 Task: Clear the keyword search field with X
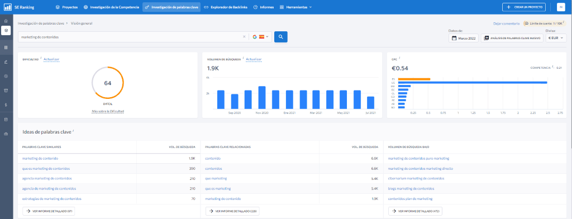point(245,37)
